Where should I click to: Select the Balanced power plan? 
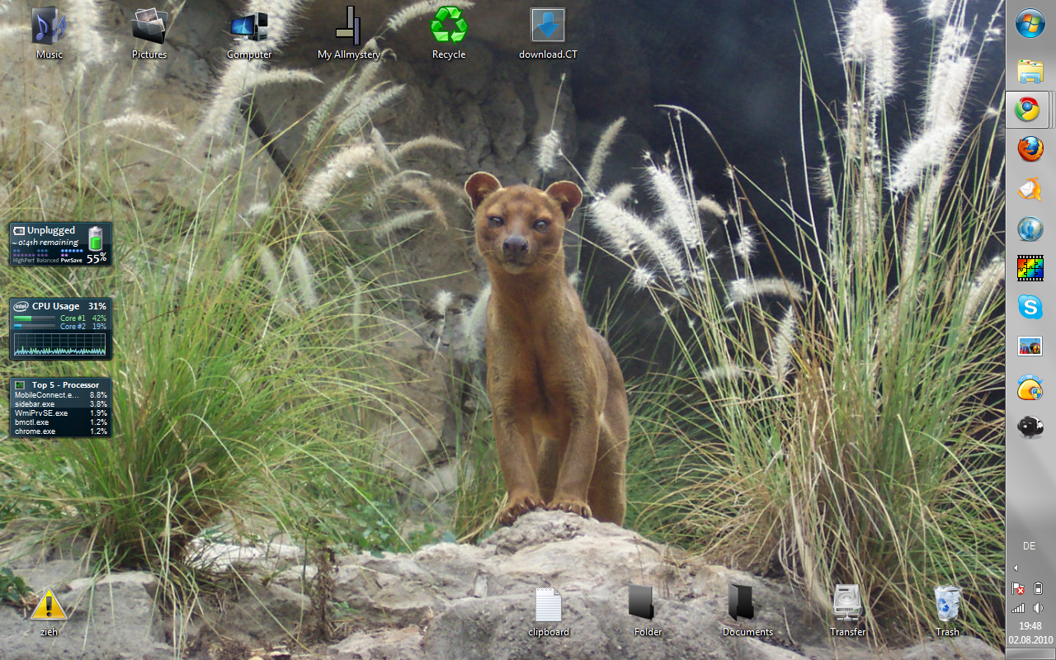tap(48, 261)
